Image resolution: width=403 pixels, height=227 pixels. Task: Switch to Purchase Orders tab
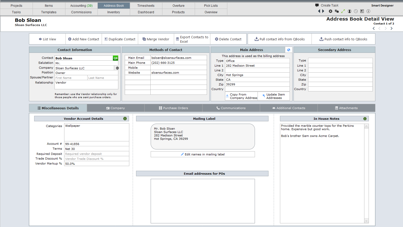pyautogui.click(x=173, y=108)
